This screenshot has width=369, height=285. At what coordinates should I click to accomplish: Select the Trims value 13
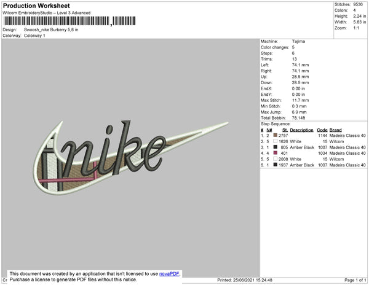click(x=295, y=59)
